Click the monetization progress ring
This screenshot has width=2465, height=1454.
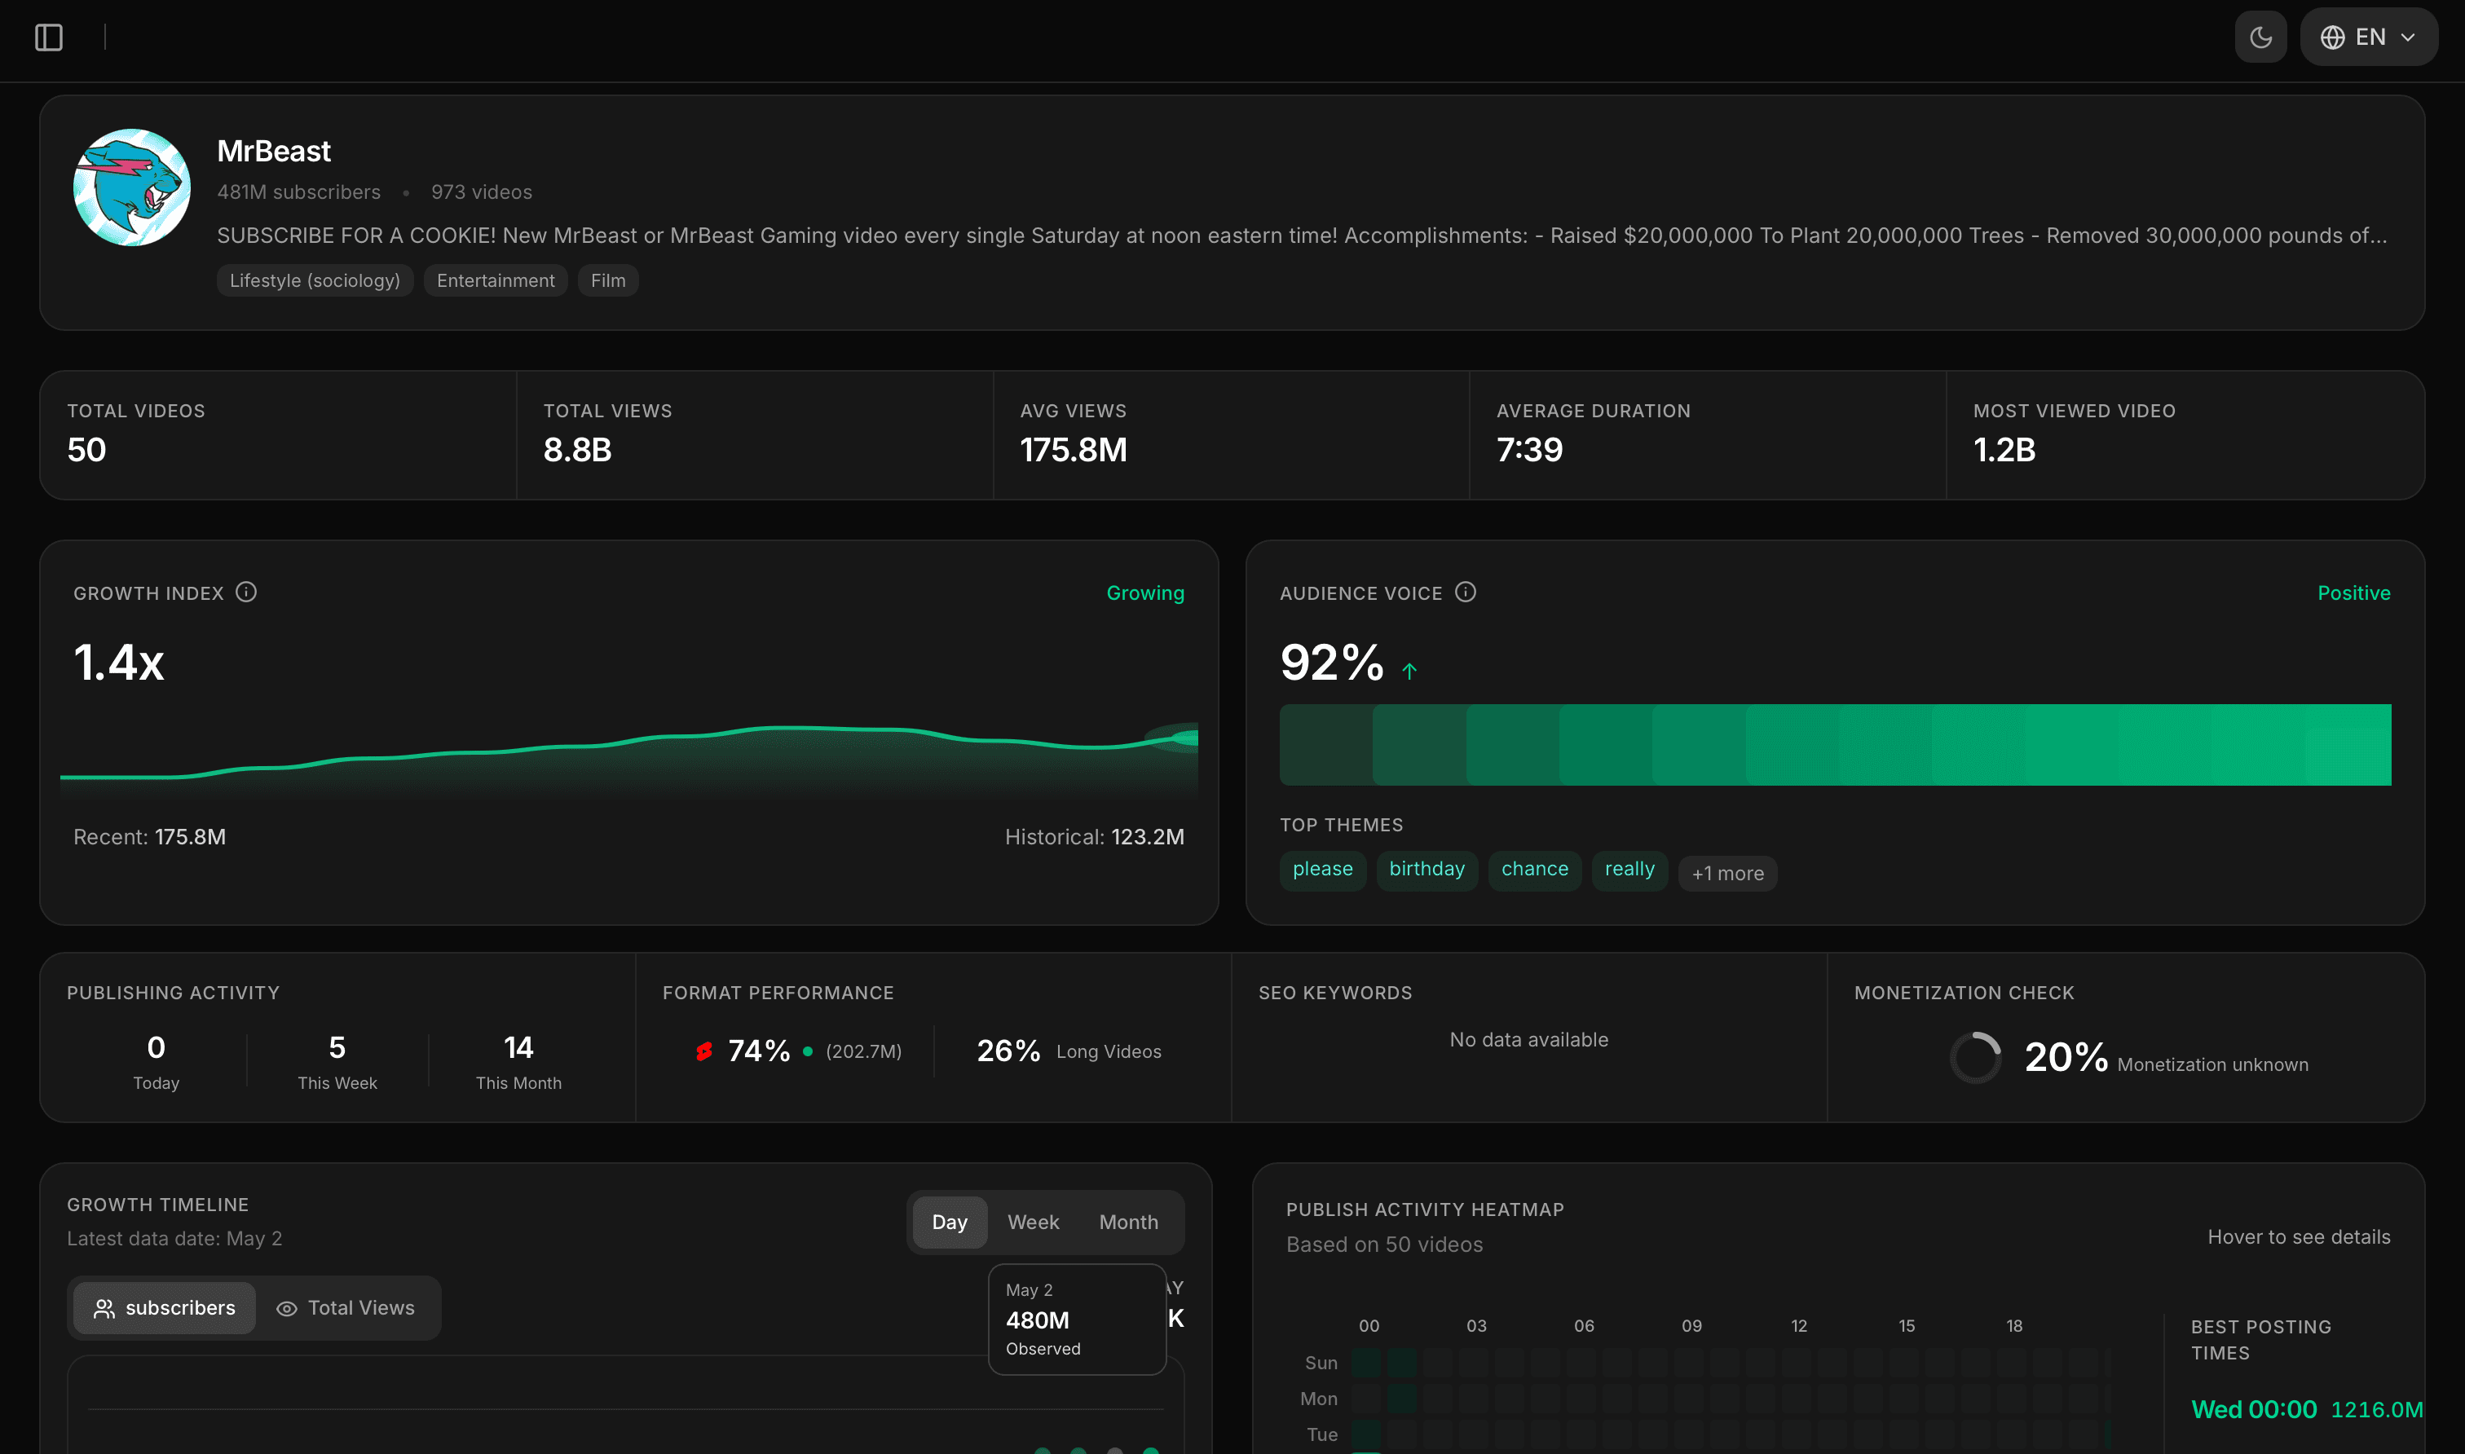pyautogui.click(x=1975, y=1057)
